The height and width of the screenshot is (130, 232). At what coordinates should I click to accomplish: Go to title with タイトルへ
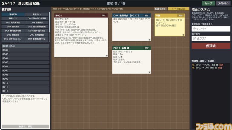point(223,3)
